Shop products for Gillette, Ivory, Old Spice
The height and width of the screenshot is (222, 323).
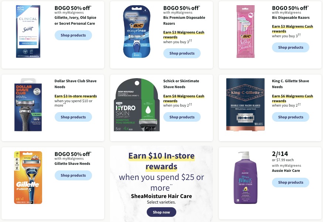73,35
